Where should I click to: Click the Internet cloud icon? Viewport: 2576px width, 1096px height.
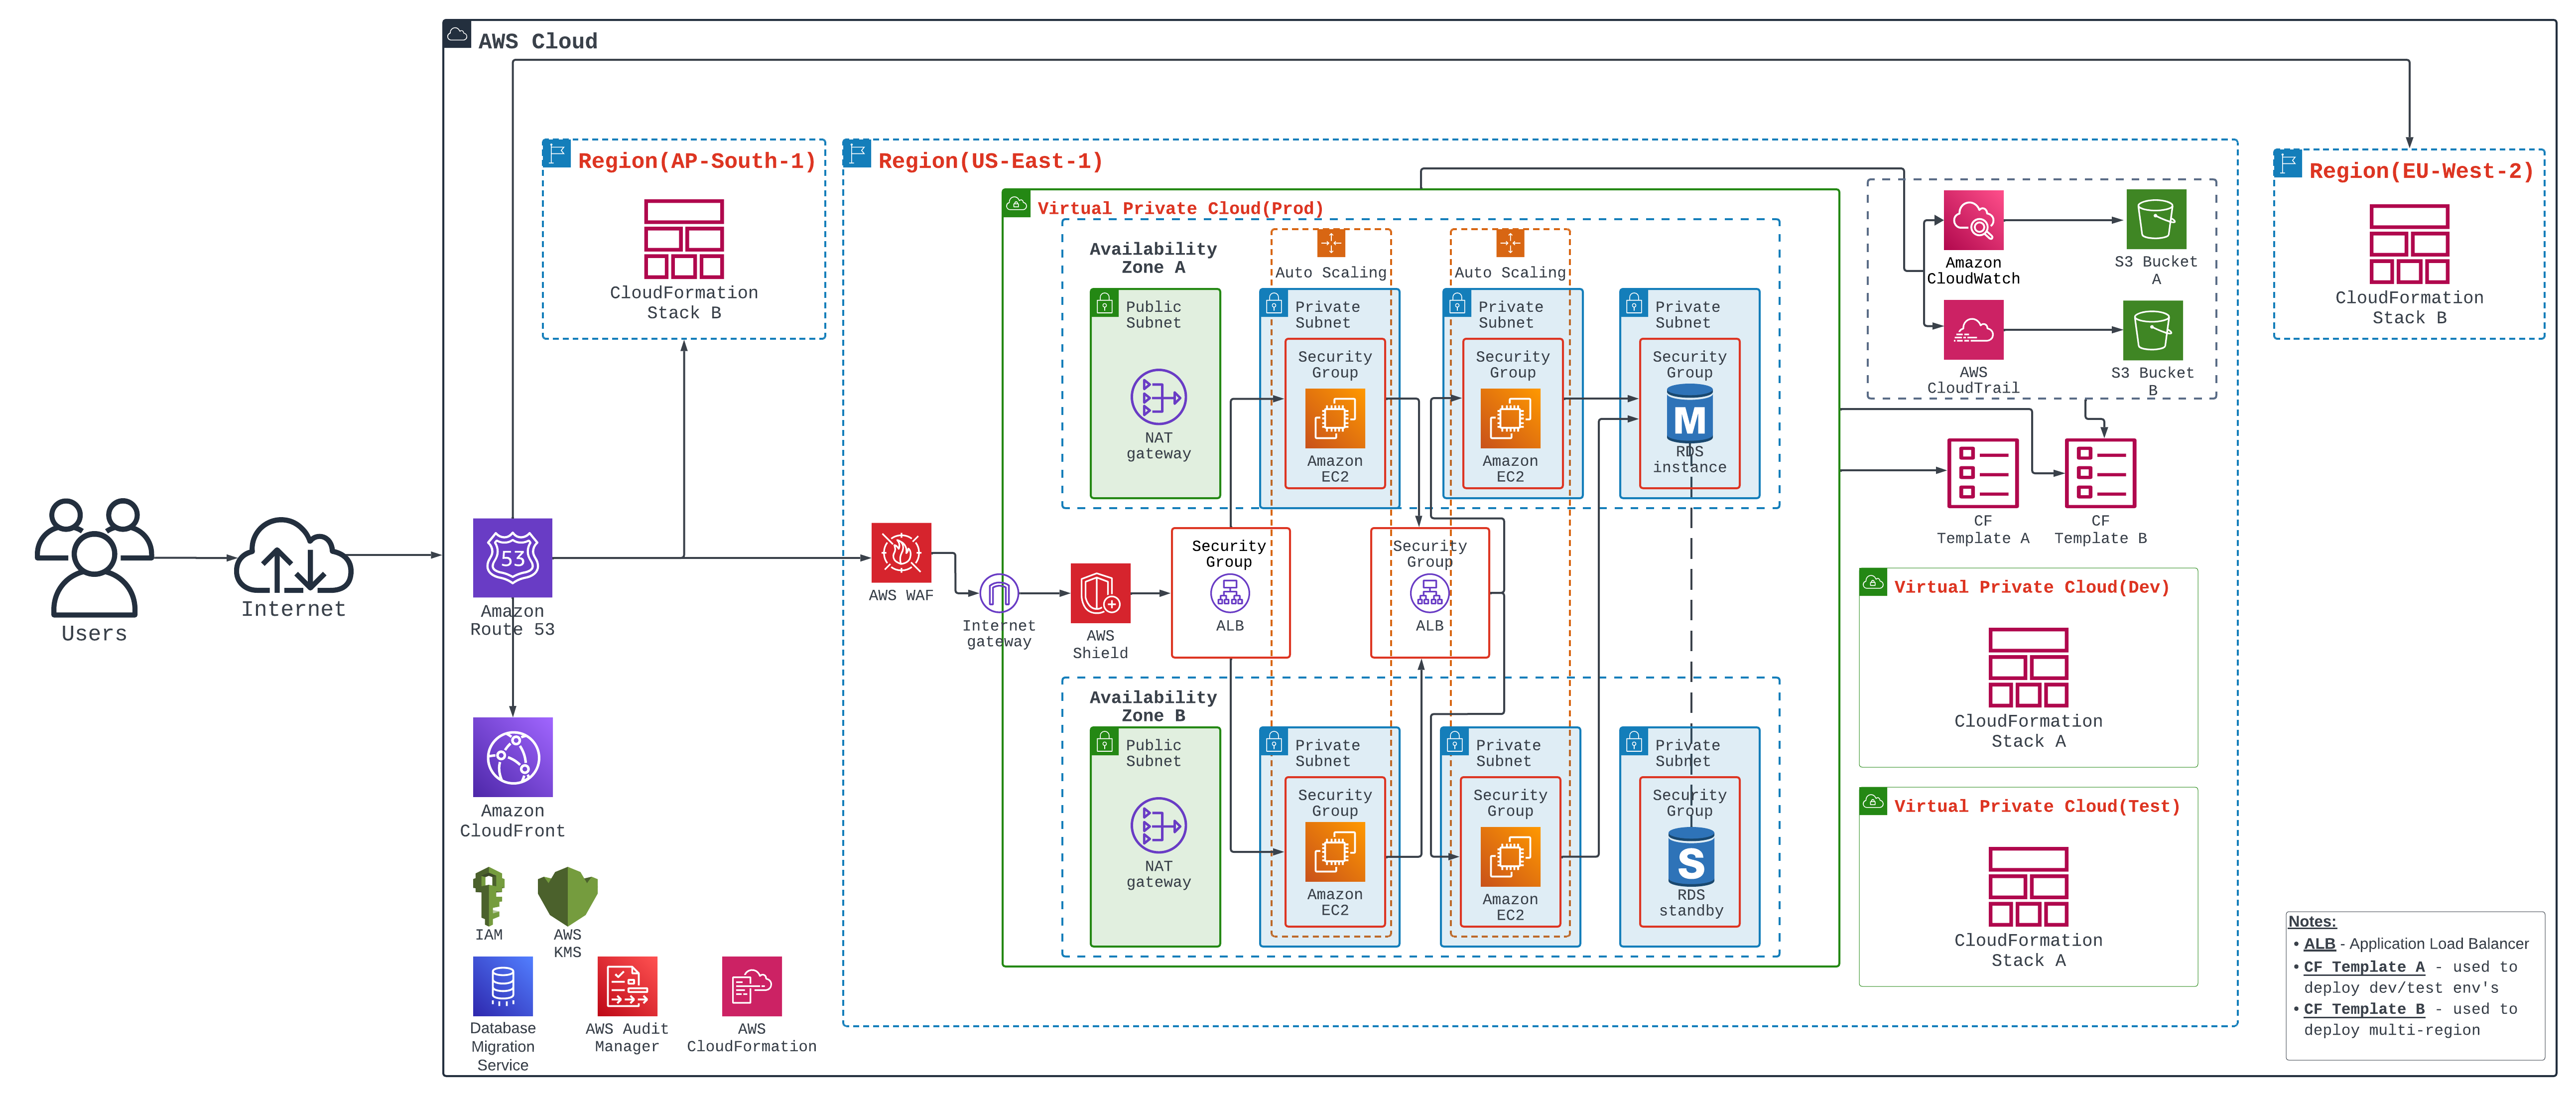[x=293, y=555]
